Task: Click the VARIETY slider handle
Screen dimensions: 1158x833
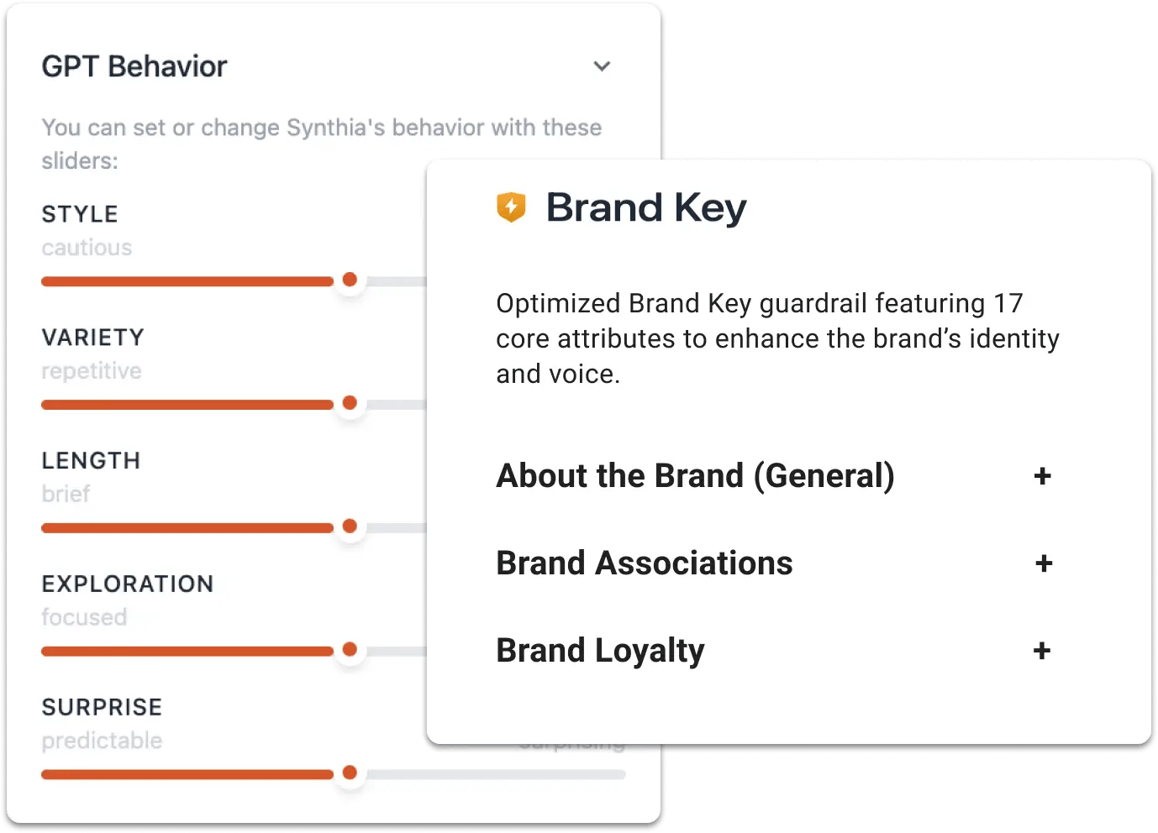Action: 350,403
